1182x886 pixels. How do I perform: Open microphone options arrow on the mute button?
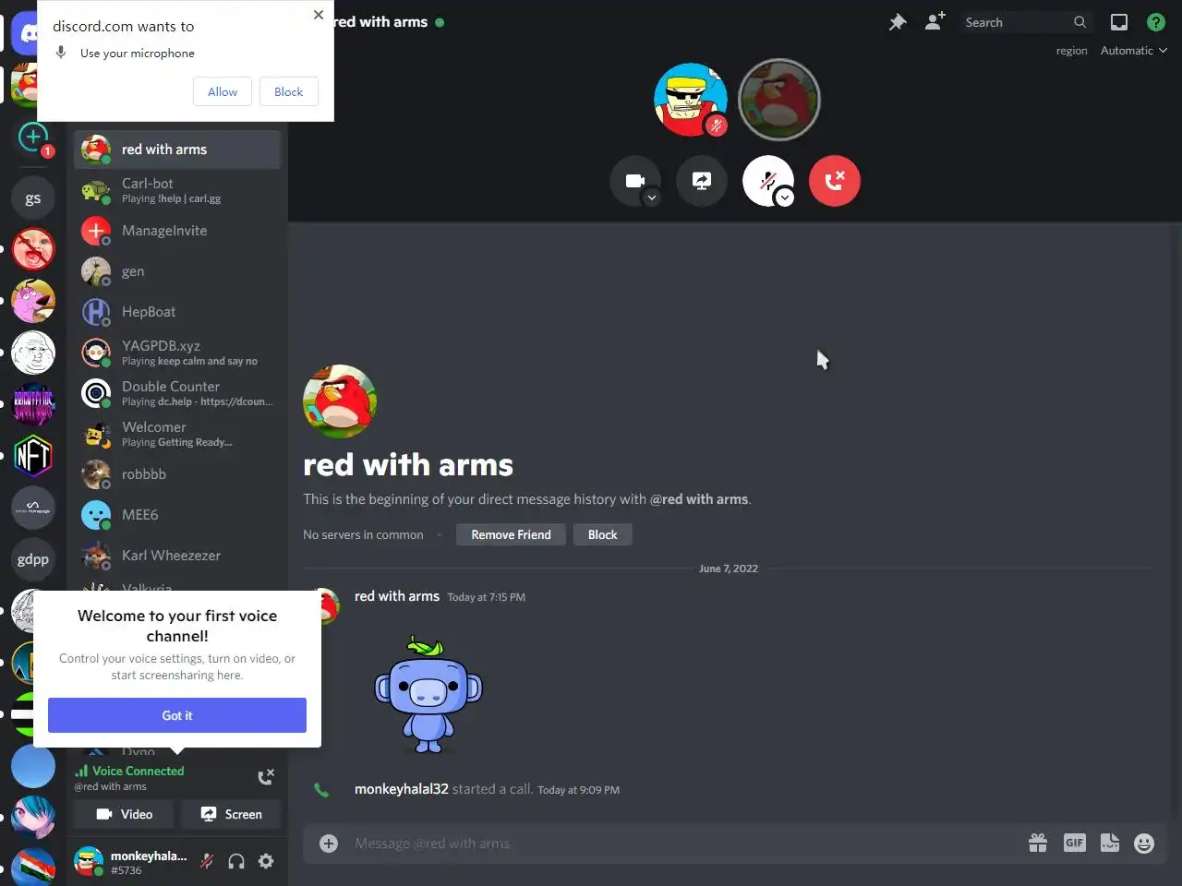click(785, 198)
